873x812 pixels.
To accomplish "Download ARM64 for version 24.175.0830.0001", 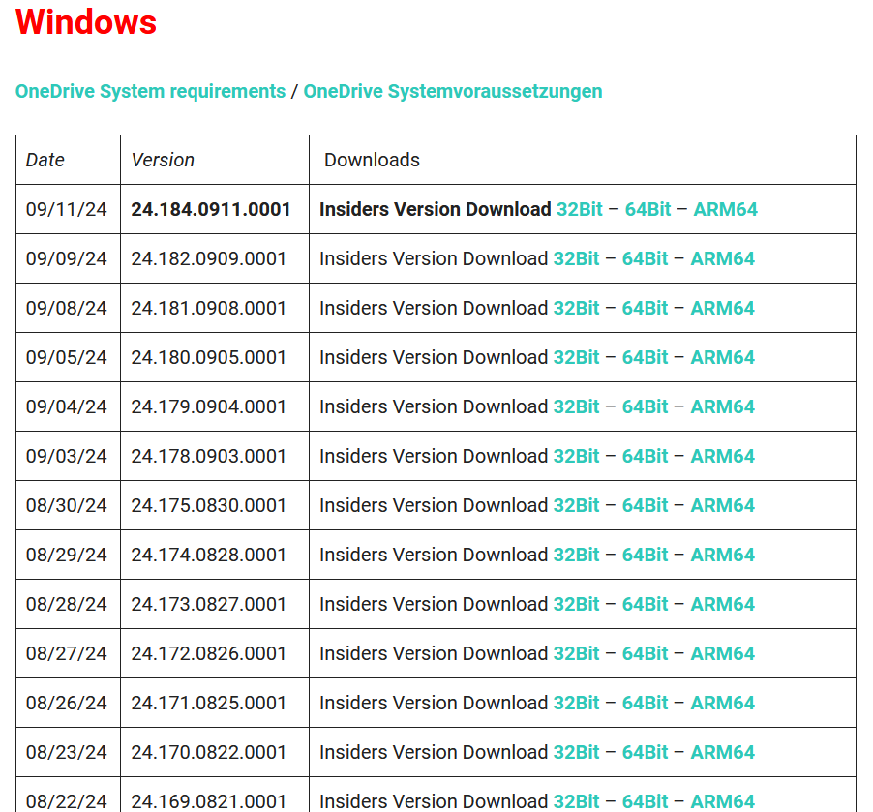I will [x=723, y=506].
